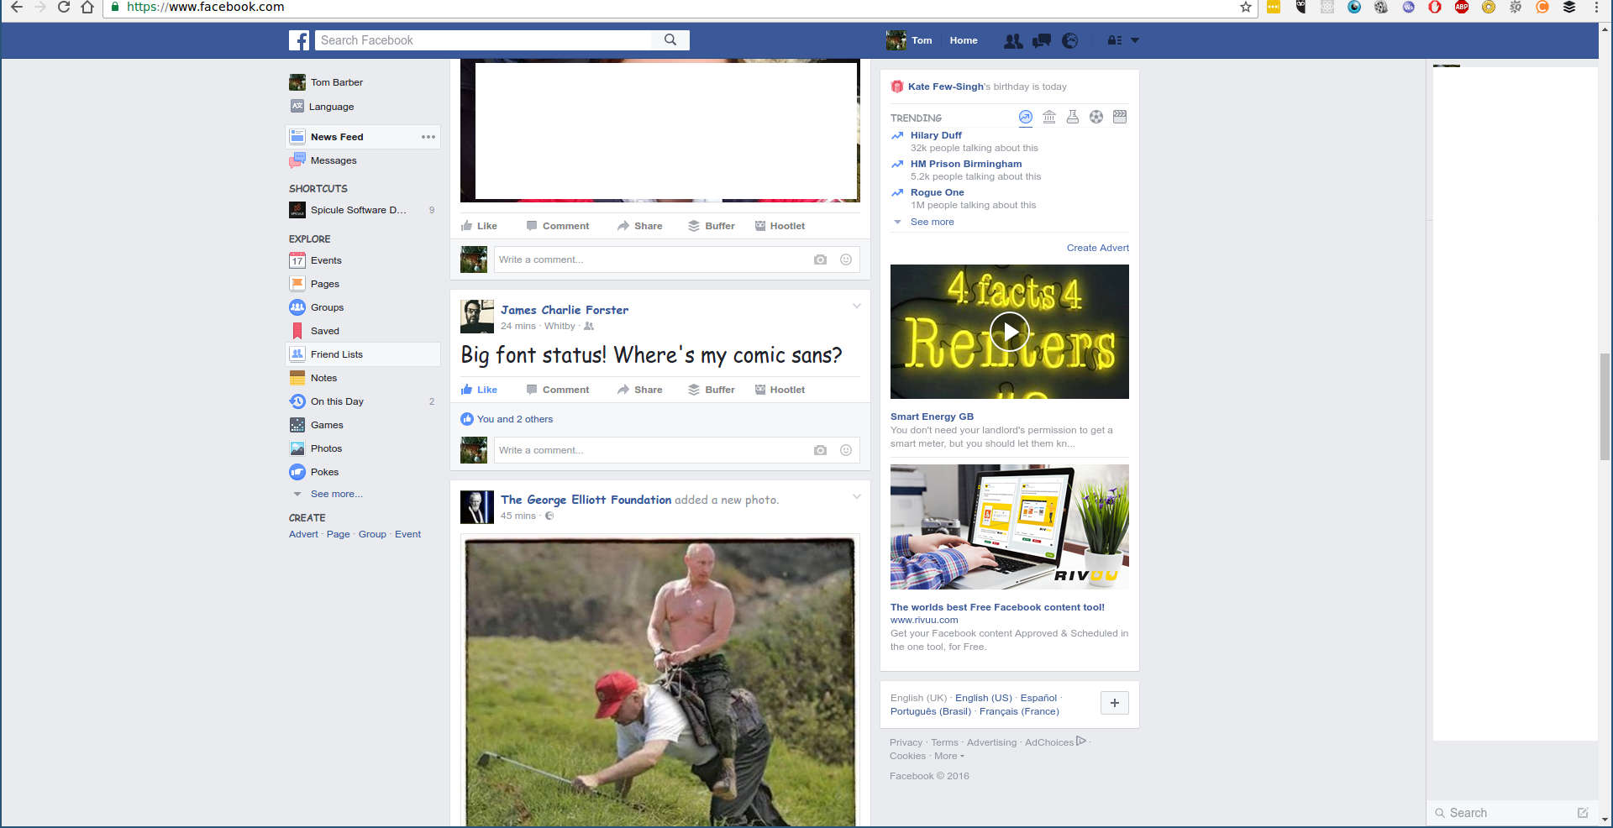Click the add language plus button
The image size is (1613, 828).
(1115, 703)
